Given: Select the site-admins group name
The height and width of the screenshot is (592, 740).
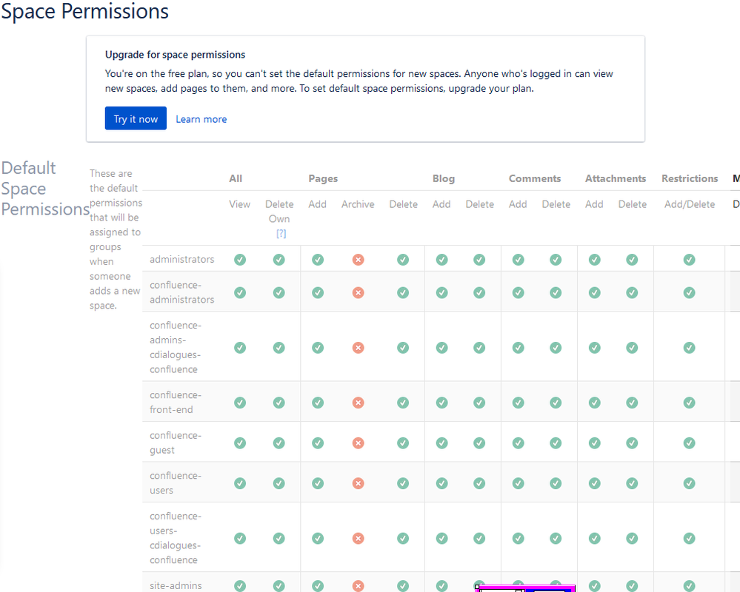Looking at the screenshot, I should [176, 585].
